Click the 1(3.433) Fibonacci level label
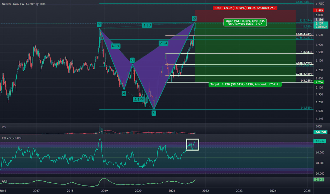This screenshot has width=330, height=194. pos(306,52)
